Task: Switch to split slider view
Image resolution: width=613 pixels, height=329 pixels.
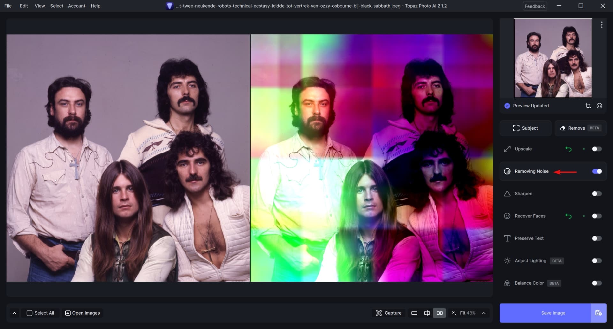Action: [x=427, y=313]
